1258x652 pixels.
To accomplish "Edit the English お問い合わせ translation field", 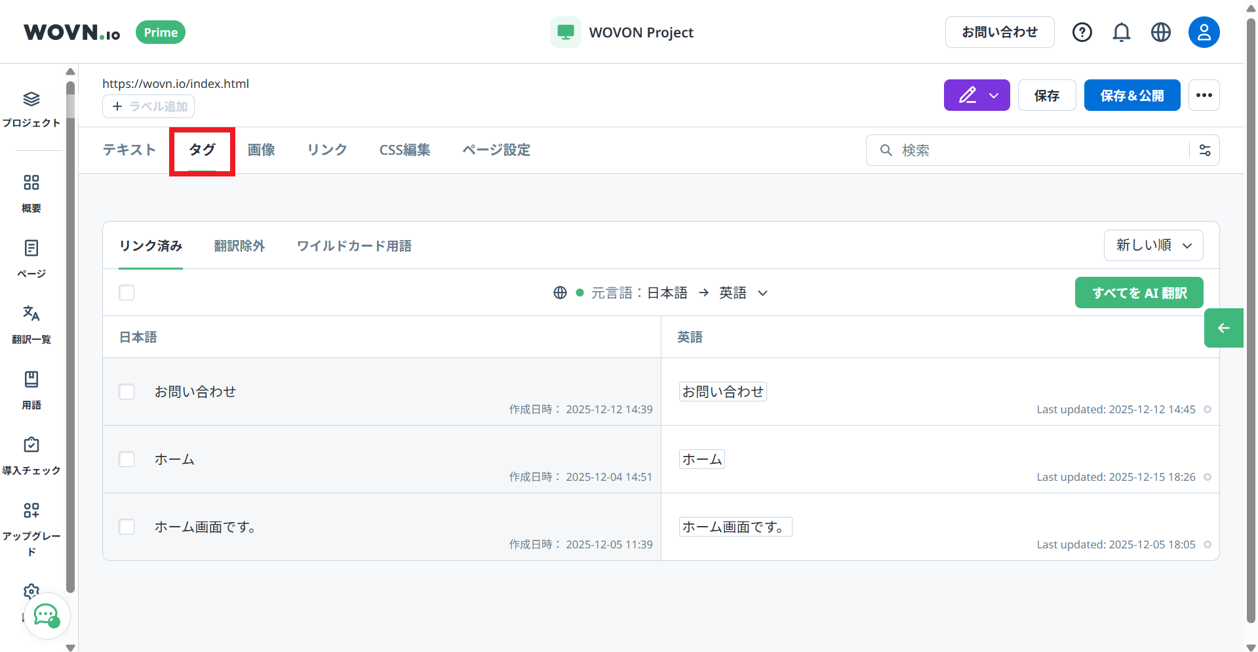I will [x=723, y=392].
